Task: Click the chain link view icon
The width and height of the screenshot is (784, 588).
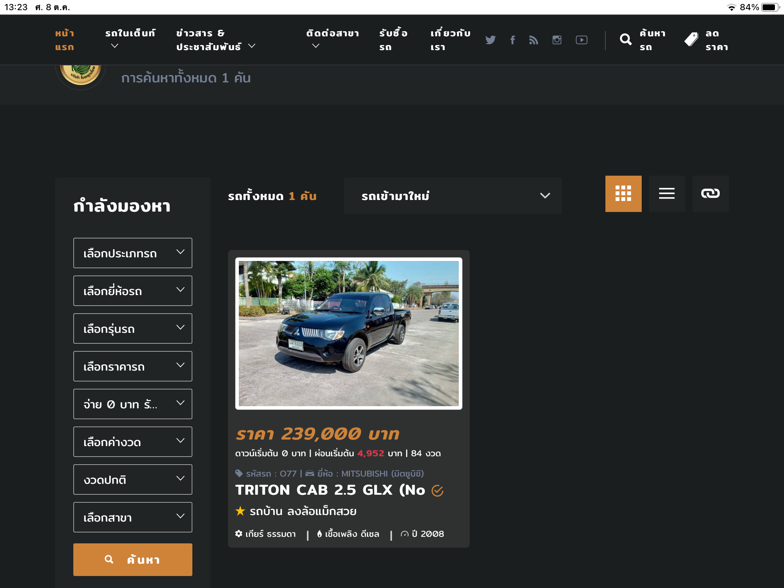Action: pyautogui.click(x=710, y=193)
